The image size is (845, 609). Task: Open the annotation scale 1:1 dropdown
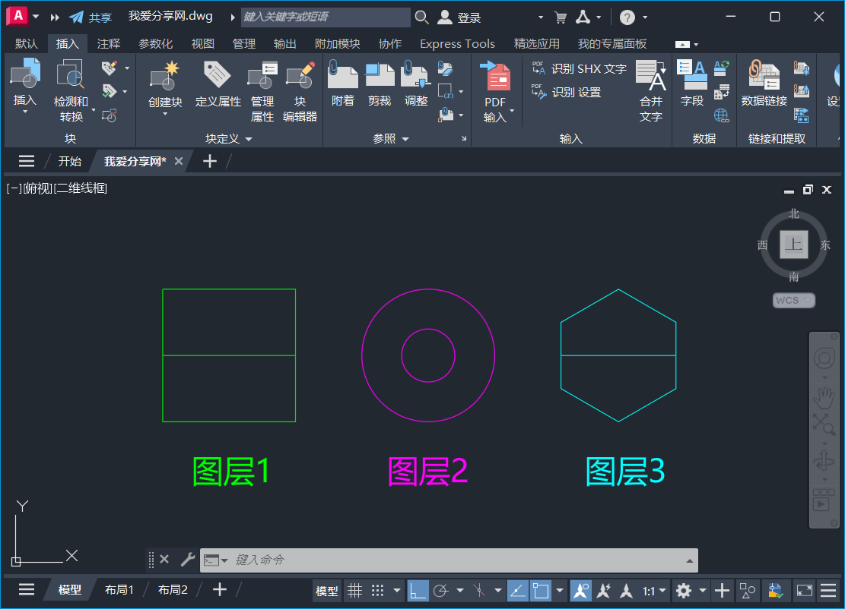point(658,590)
